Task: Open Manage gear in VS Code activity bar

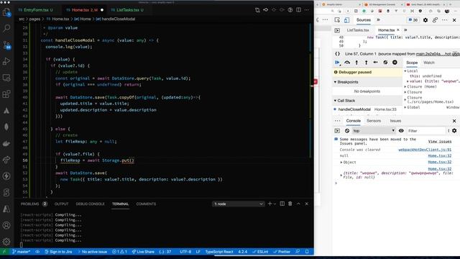Action: click(6, 242)
